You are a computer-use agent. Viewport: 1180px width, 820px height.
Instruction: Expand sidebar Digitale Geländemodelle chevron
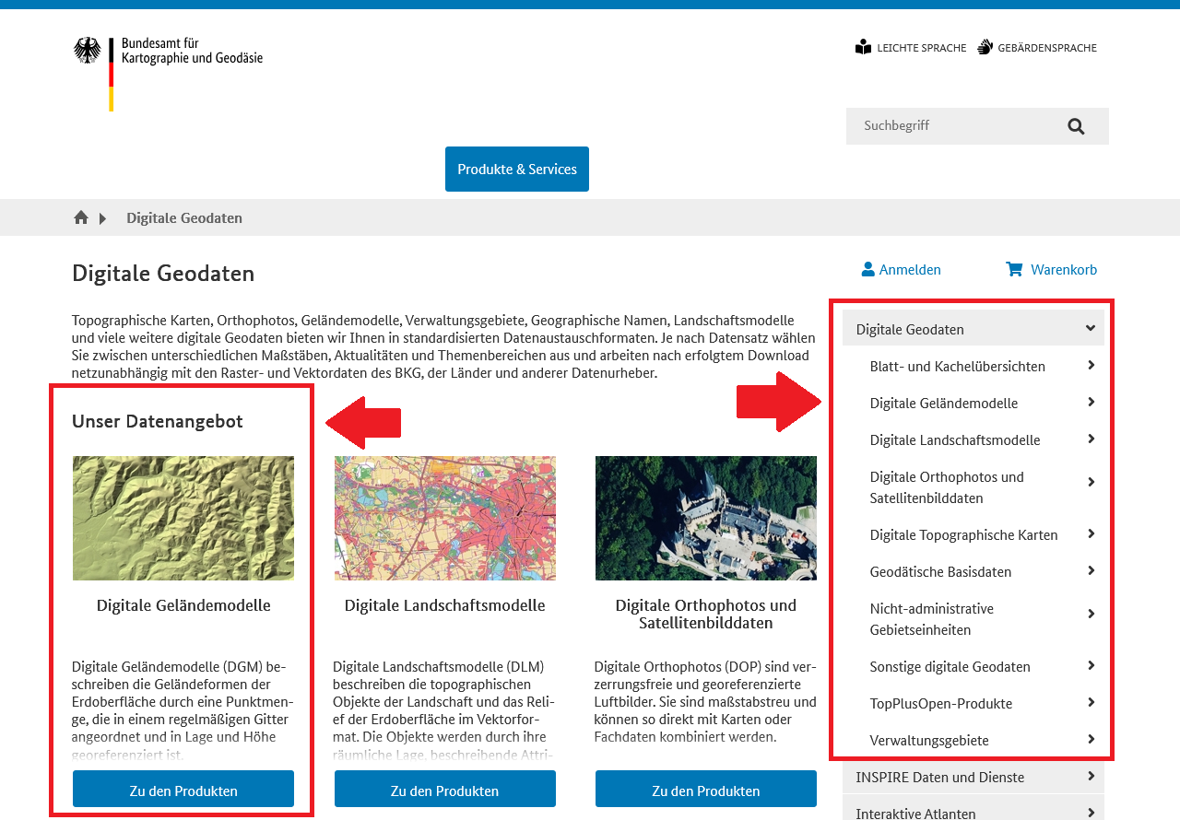click(1091, 402)
